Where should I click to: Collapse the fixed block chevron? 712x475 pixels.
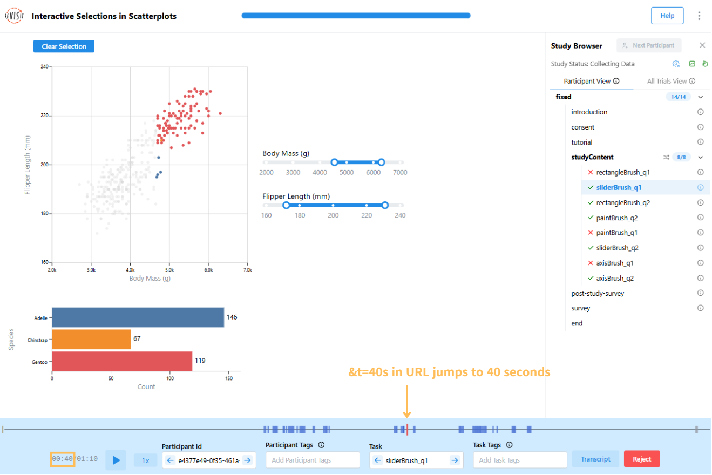point(701,97)
